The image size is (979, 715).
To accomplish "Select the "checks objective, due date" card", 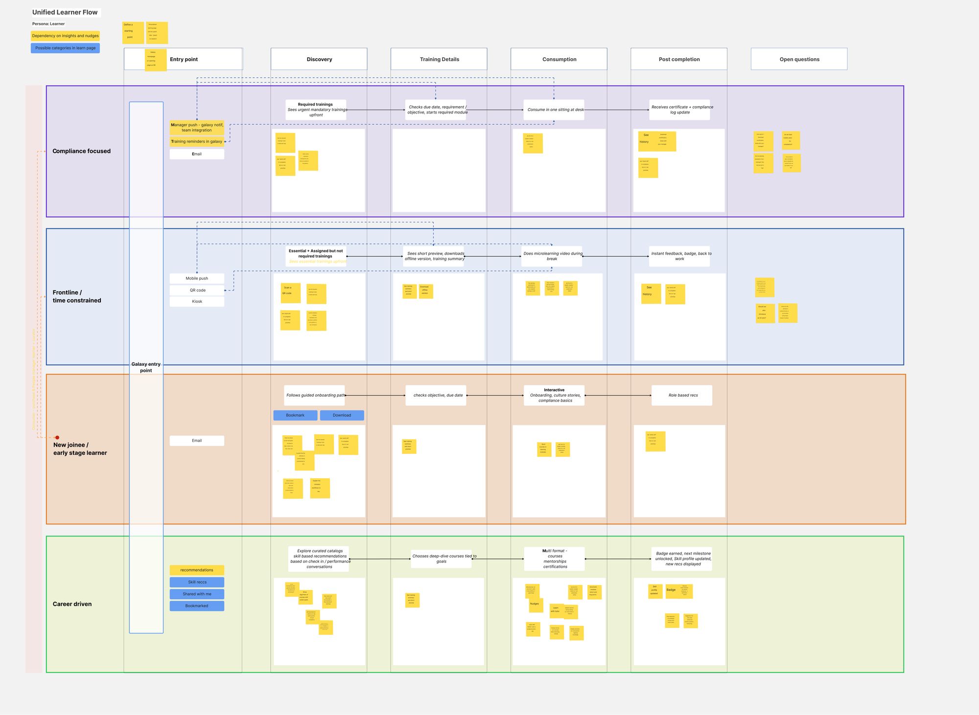I will (436, 395).
